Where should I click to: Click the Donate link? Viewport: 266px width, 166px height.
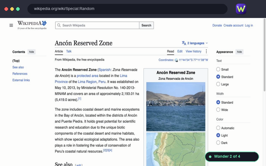pyautogui.click(x=217, y=25)
